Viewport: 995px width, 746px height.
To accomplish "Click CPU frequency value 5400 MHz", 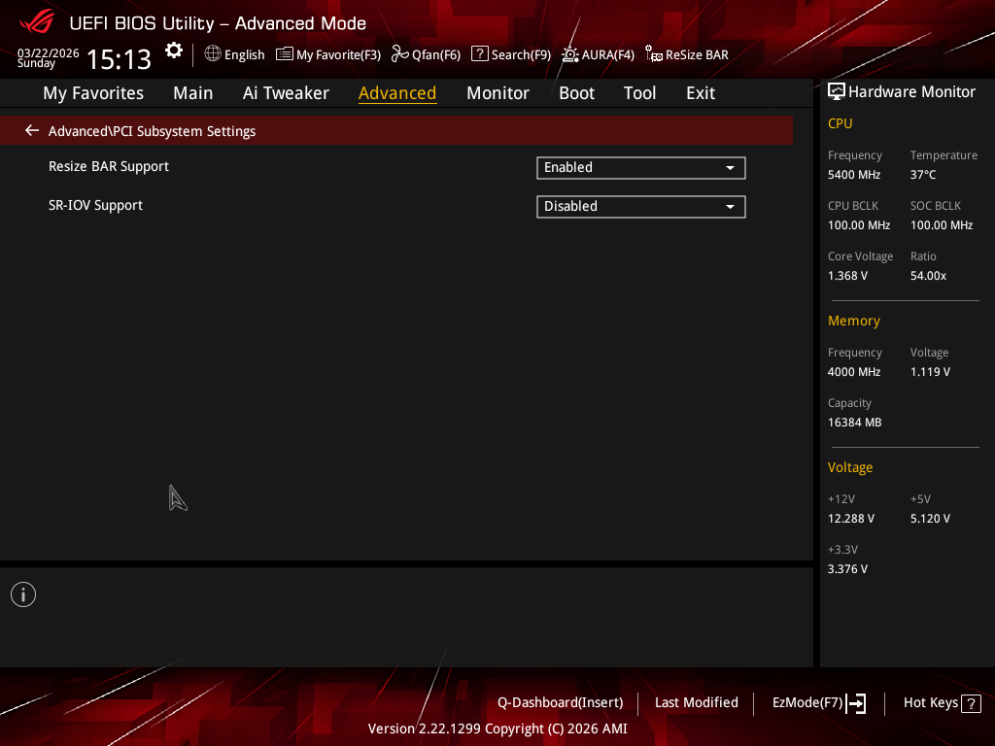I will (x=853, y=175).
